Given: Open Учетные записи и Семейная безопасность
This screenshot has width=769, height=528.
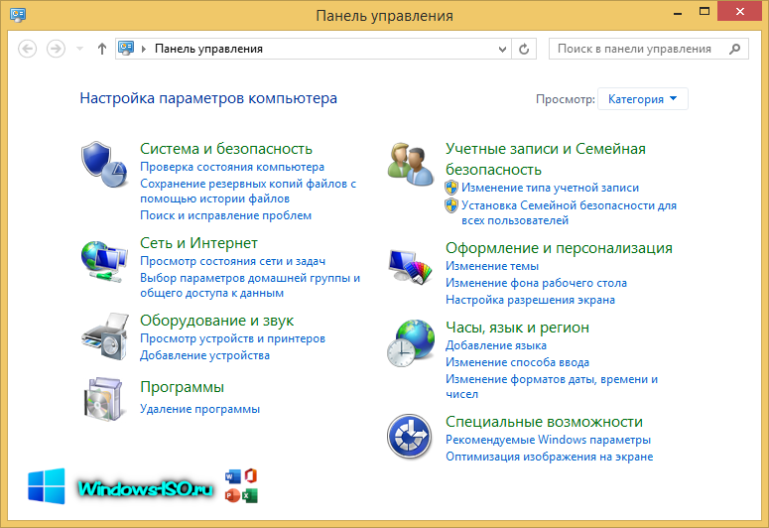Looking at the screenshot, I should tap(546, 159).
